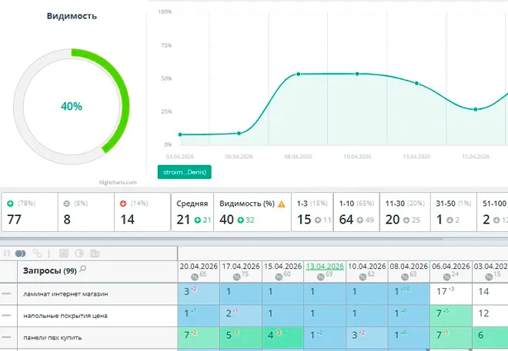Collapse the панели пвх купить row
508x351 pixels.
(7, 338)
